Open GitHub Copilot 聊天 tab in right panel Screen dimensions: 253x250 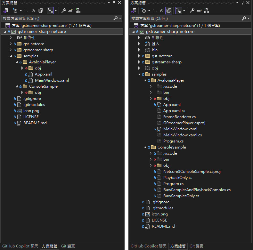coord(148,246)
